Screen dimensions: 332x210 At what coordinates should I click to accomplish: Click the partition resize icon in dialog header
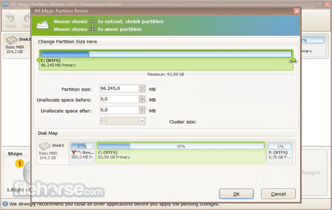click(x=43, y=25)
